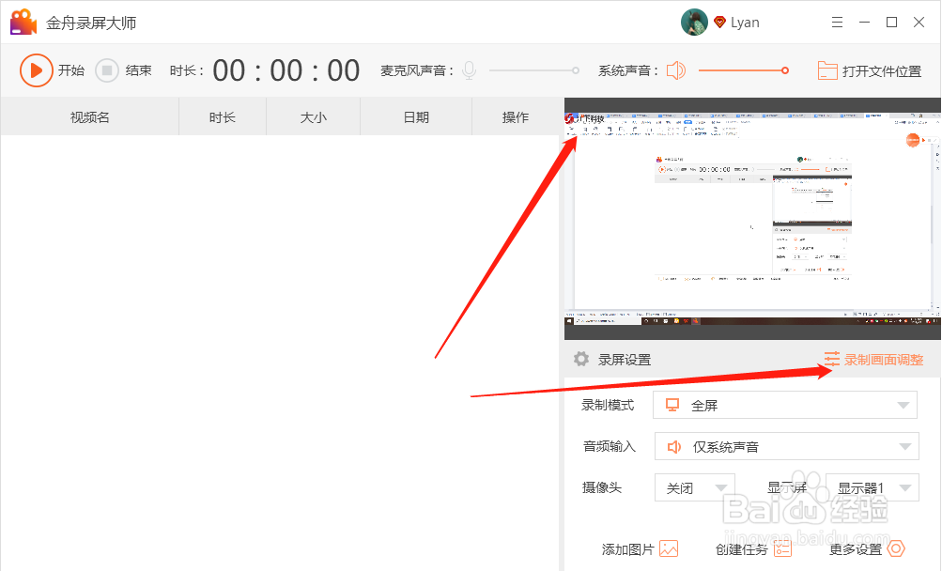Viewport: 942px width, 571px height.
Task: Click the 录屏设置 gear icon
Action: tap(582, 359)
